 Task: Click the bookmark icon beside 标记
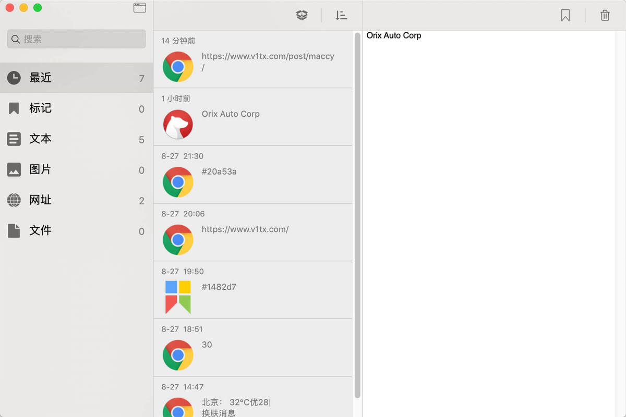tap(14, 108)
